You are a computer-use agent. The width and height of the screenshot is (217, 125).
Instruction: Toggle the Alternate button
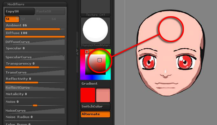[95, 114]
